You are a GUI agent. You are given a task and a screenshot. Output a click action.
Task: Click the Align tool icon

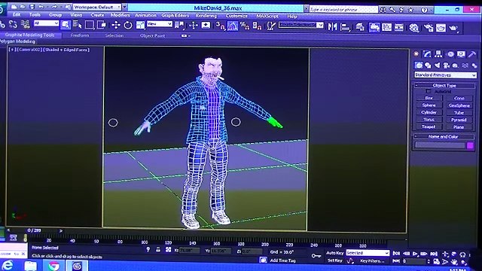tap(345, 27)
